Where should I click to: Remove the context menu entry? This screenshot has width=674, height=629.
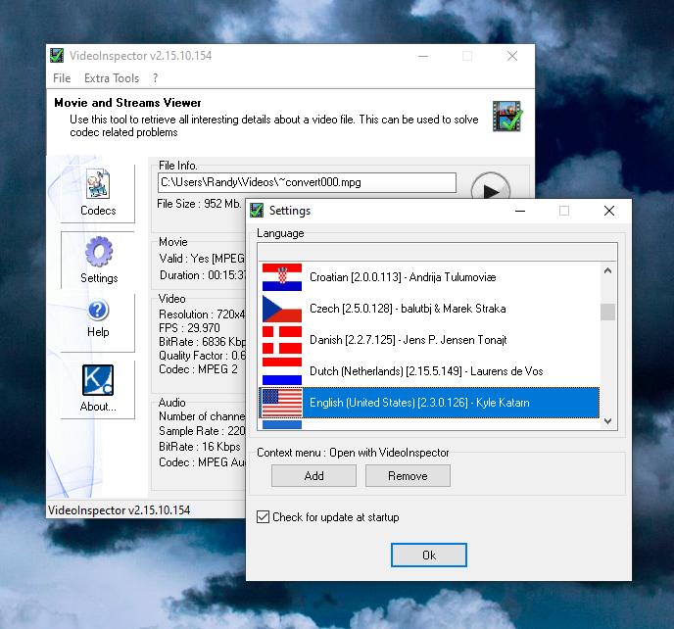pos(408,476)
